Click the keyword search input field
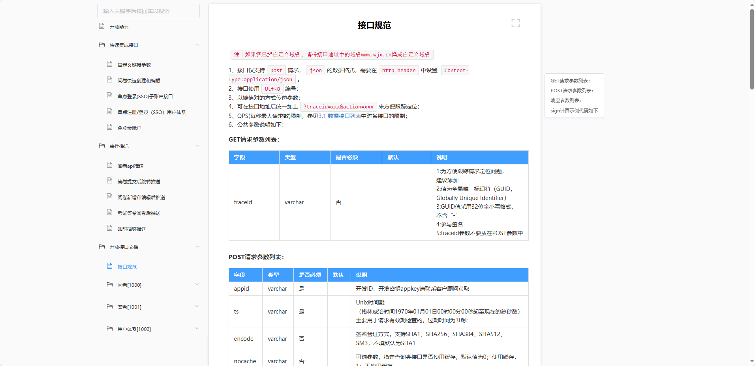Viewport: 755px width, 366px height. point(148,11)
